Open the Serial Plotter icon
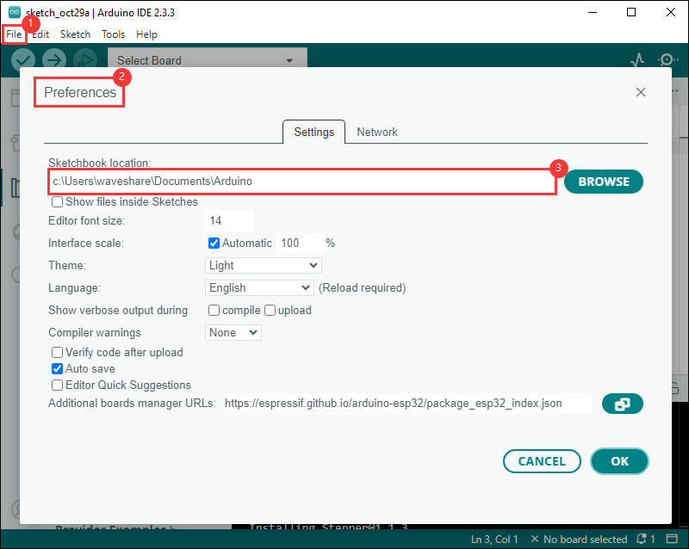The height and width of the screenshot is (549, 689). pyautogui.click(x=637, y=59)
